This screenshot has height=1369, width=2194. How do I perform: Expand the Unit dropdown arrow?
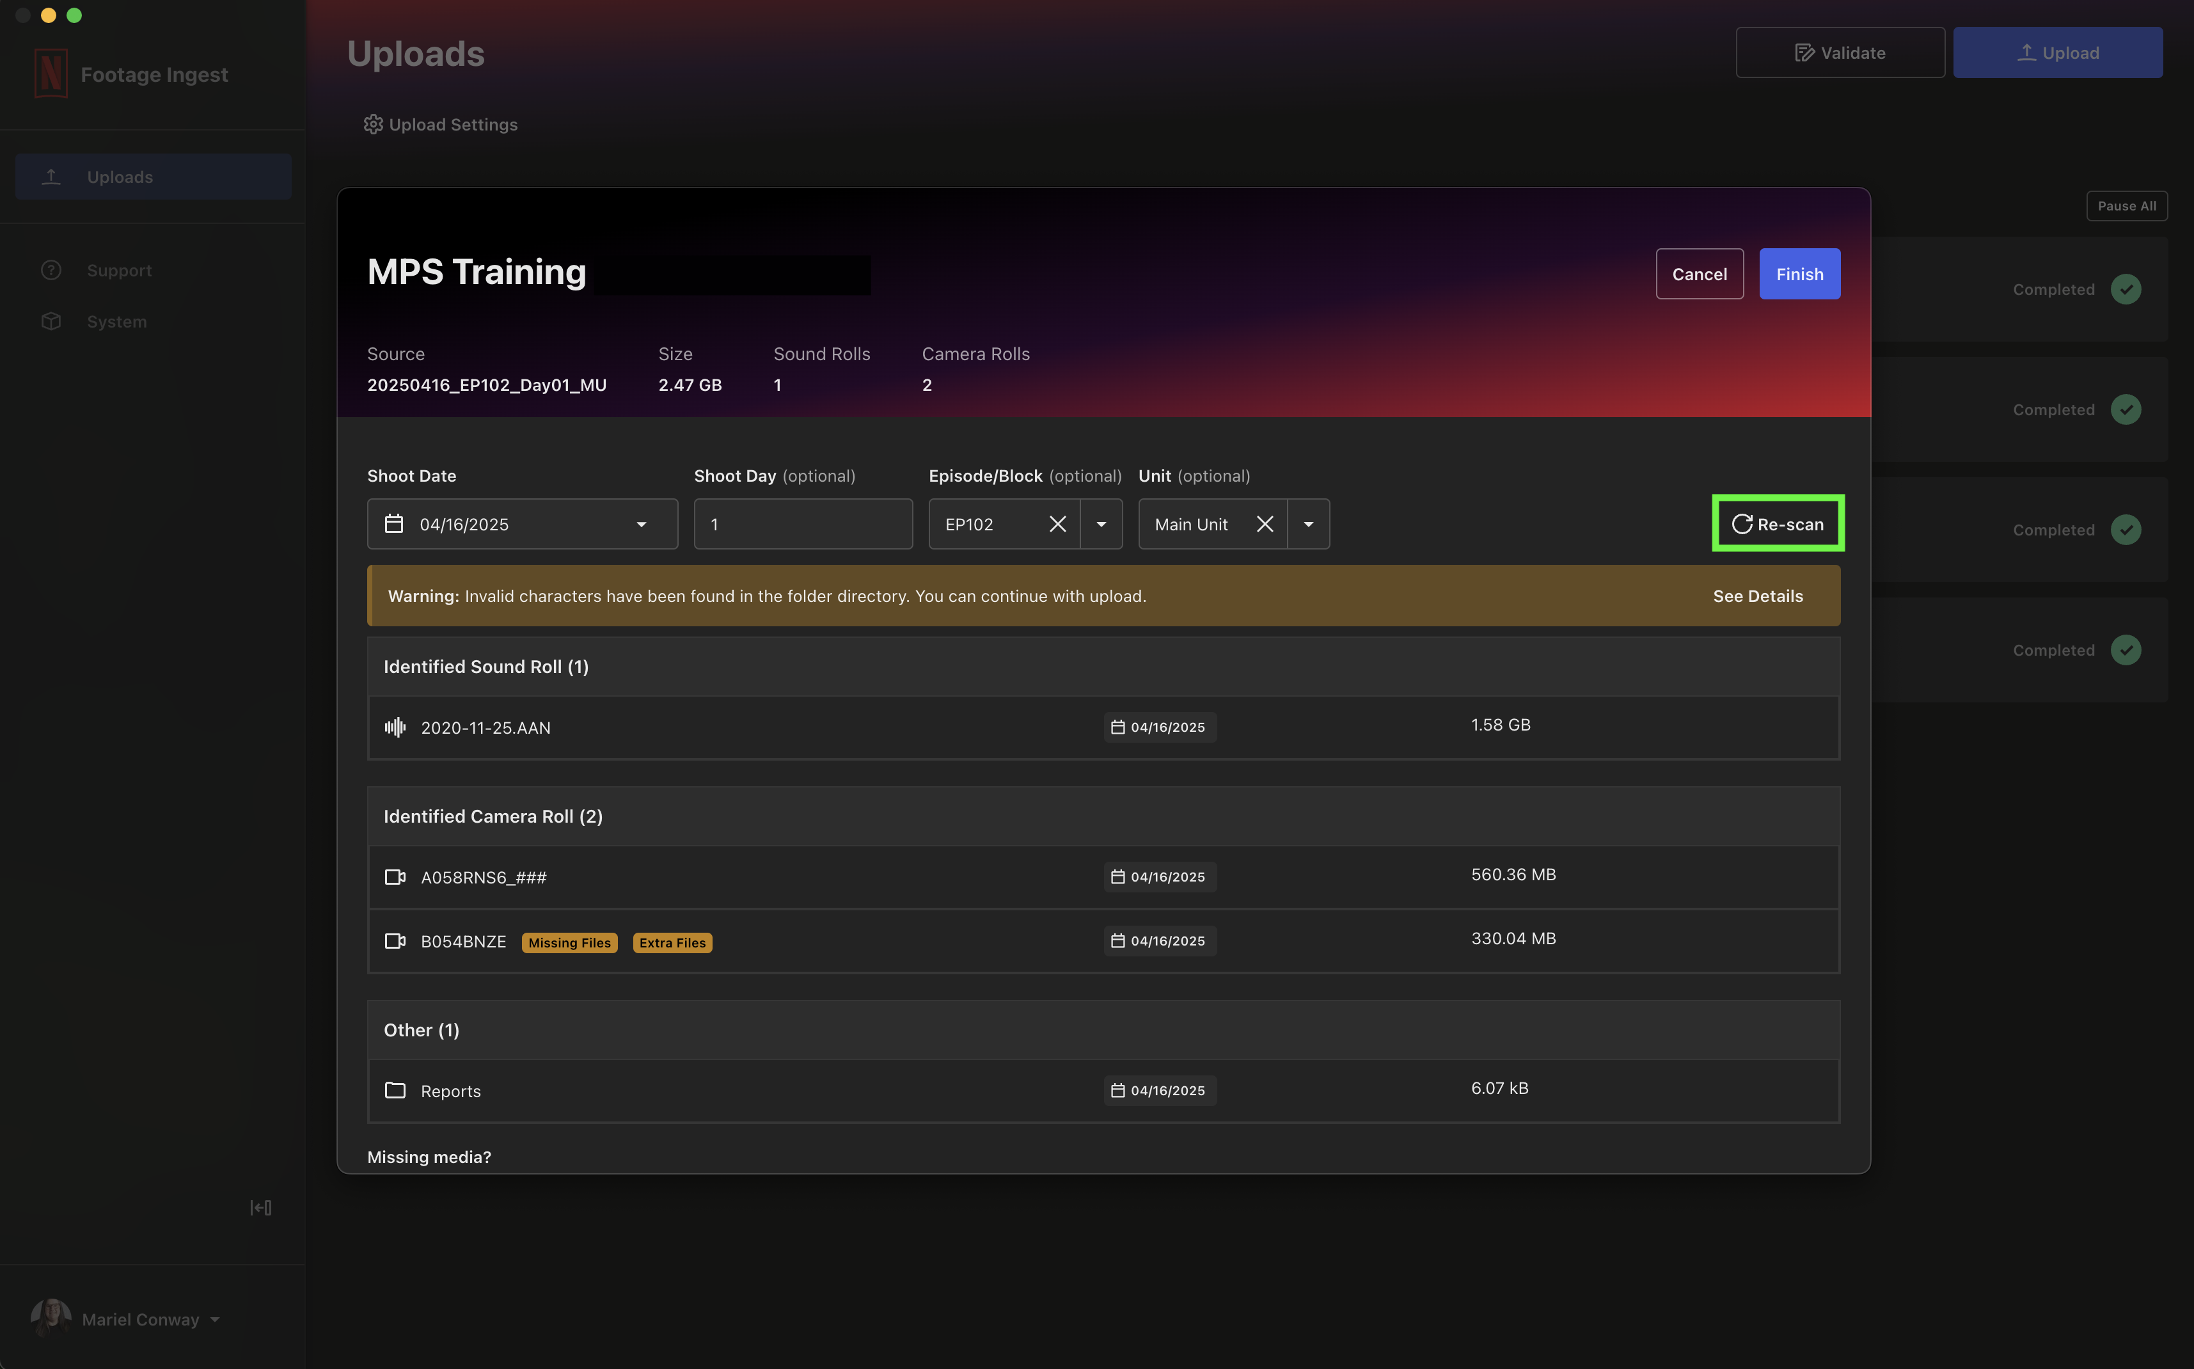pos(1309,524)
